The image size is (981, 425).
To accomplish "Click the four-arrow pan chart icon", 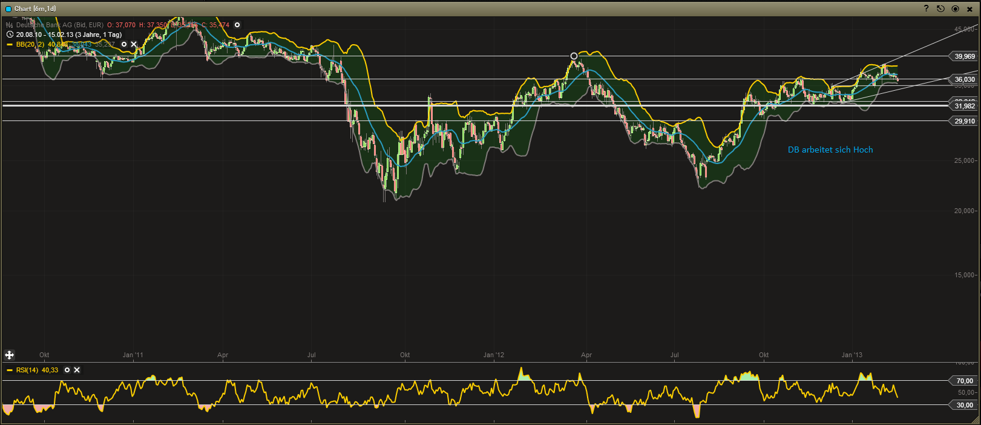I will click(10, 355).
